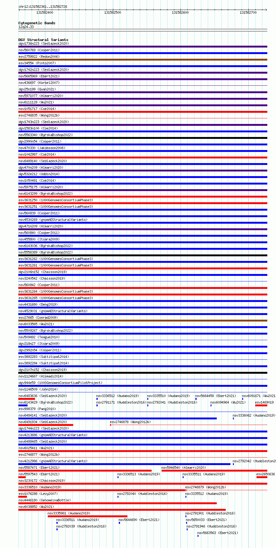Select the nsv560842 (Cooper2011) label

tap(39, 285)
